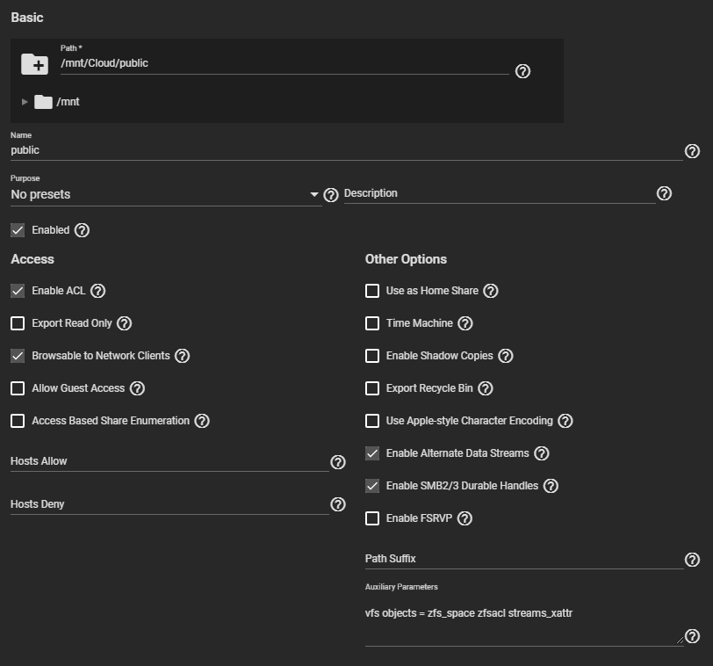Open Time Machine help tooltip

tap(465, 323)
